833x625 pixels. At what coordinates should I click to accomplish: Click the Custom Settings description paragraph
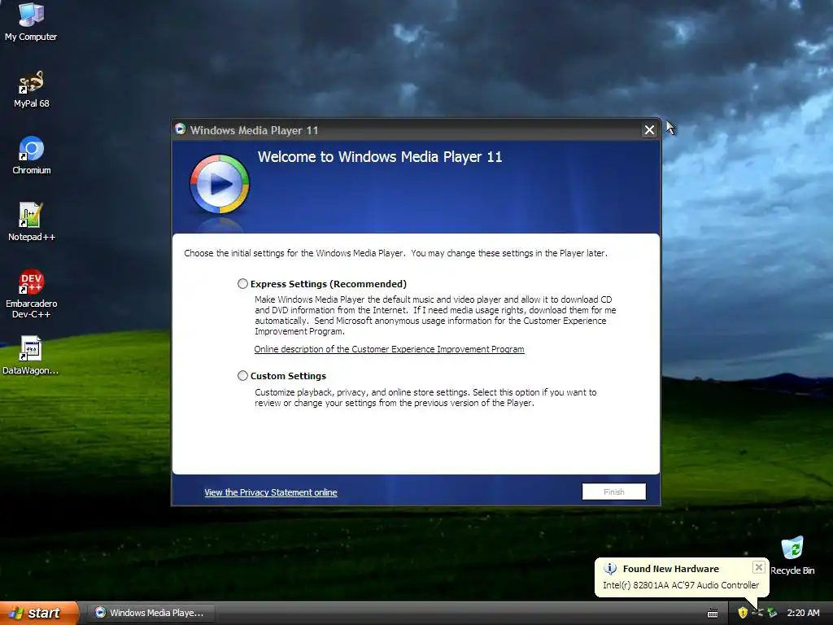(425, 397)
